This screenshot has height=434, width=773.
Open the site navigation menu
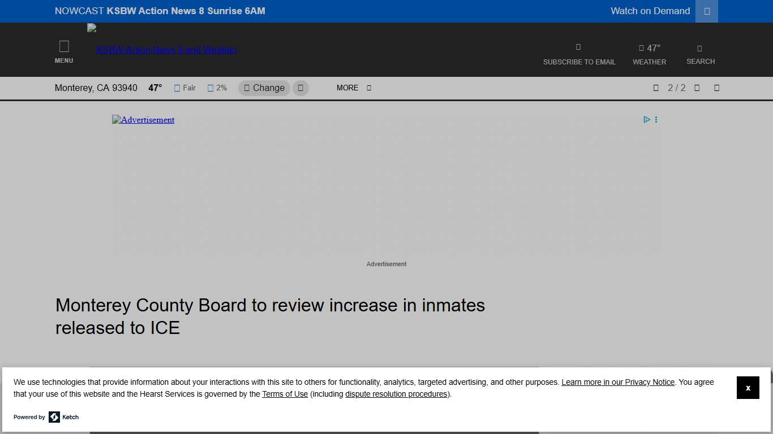coord(64,50)
